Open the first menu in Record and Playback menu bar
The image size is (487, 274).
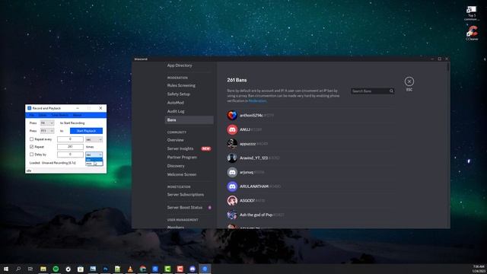(x=32, y=115)
